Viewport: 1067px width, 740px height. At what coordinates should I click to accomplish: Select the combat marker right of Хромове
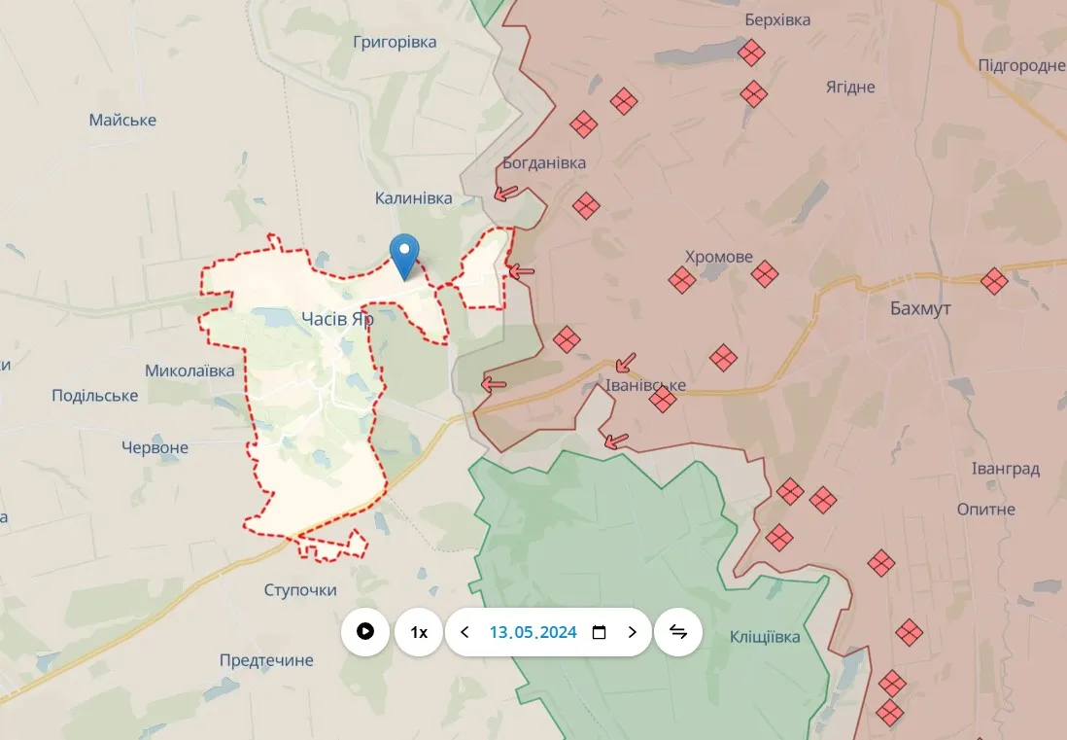pyautogui.click(x=765, y=273)
